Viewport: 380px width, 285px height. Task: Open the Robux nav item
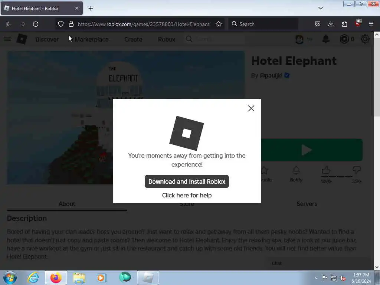point(167,39)
